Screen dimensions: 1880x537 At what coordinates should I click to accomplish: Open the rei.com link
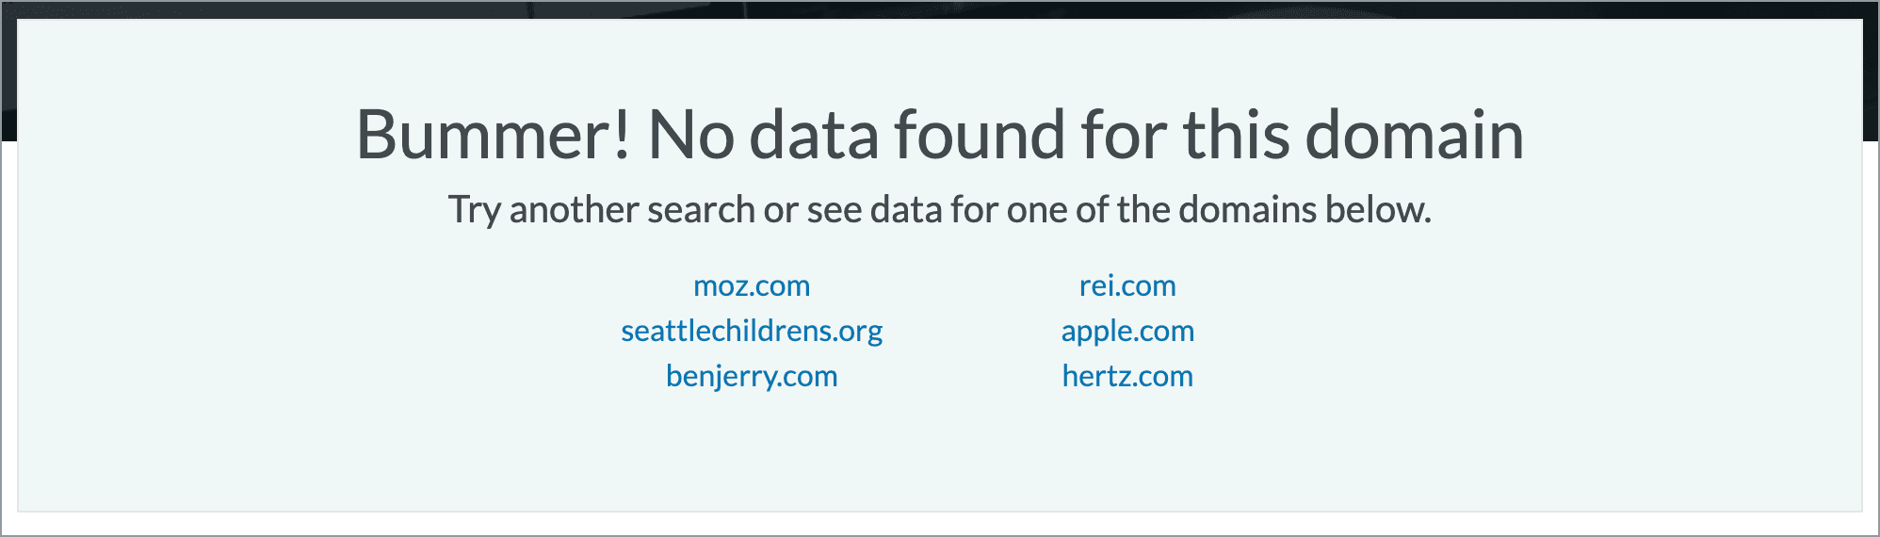coord(1127,285)
